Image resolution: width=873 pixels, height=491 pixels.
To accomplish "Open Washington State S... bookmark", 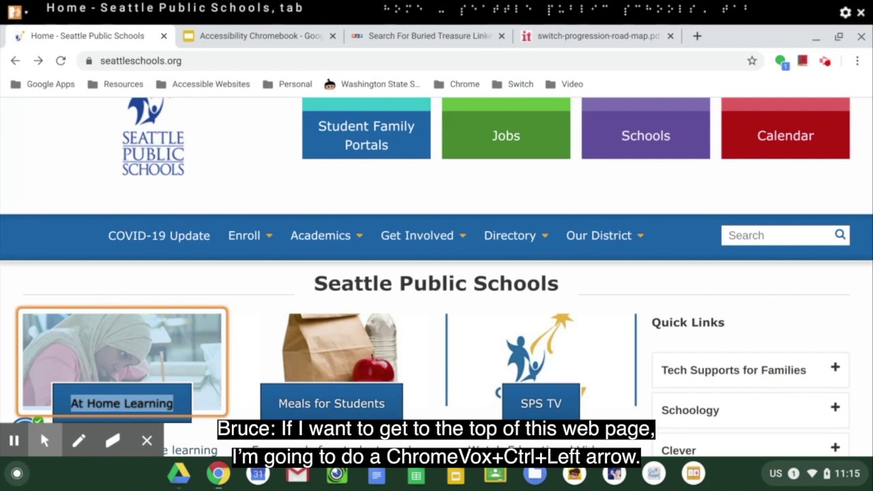I will 372,84.
